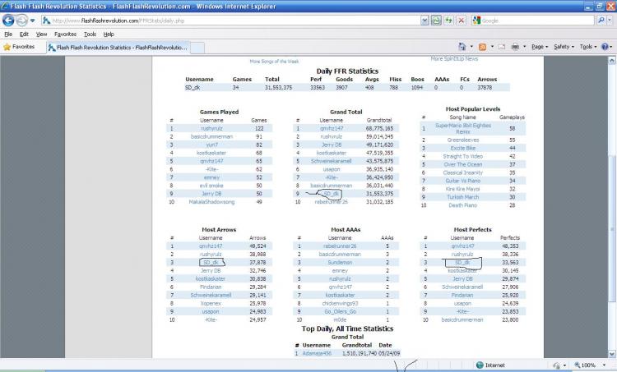
Task: Click the 31,553,375 total in Daily FFR Statistics
Action: pyautogui.click(x=278, y=88)
